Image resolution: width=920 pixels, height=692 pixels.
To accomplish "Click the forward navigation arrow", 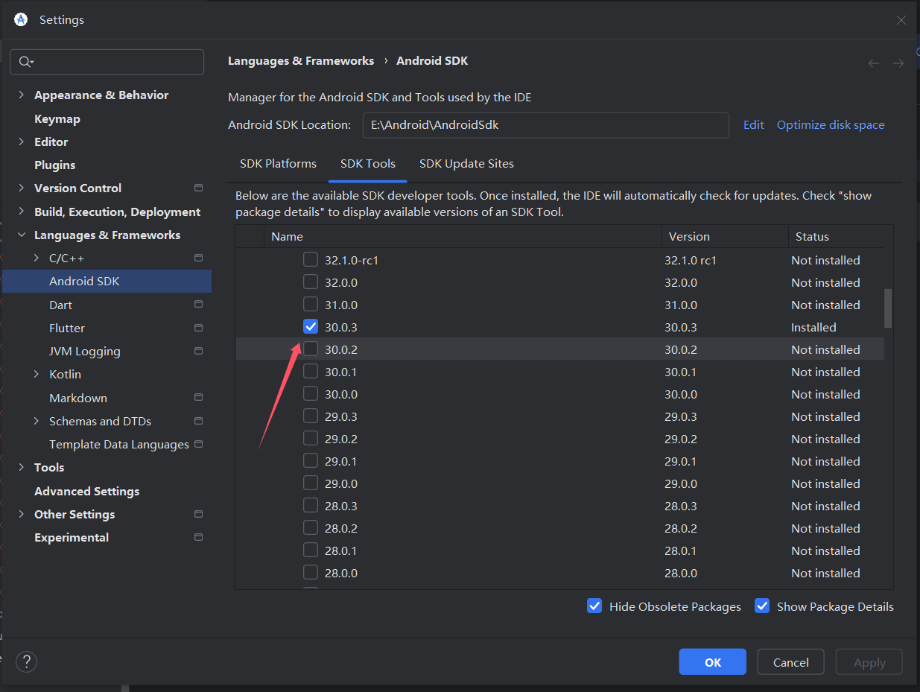I will point(898,63).
